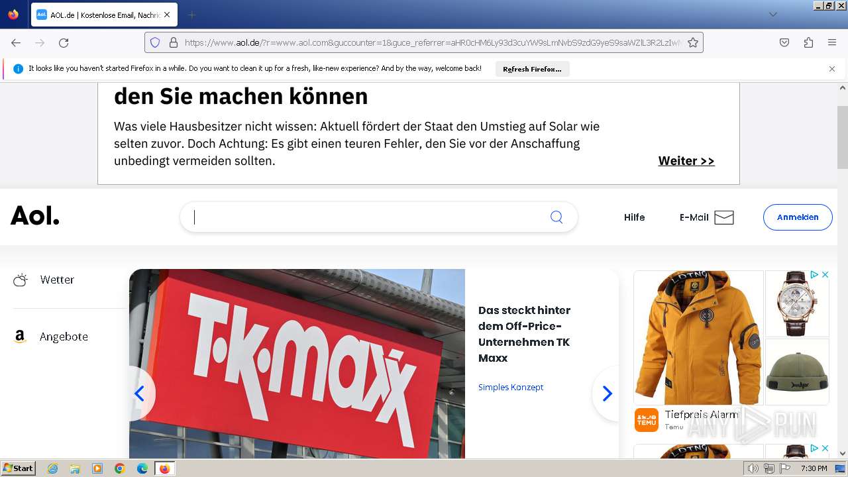Open AdChoices info icon on Temu ad
This screenshot has width=848, height=477.
click(x=815, y=274)
